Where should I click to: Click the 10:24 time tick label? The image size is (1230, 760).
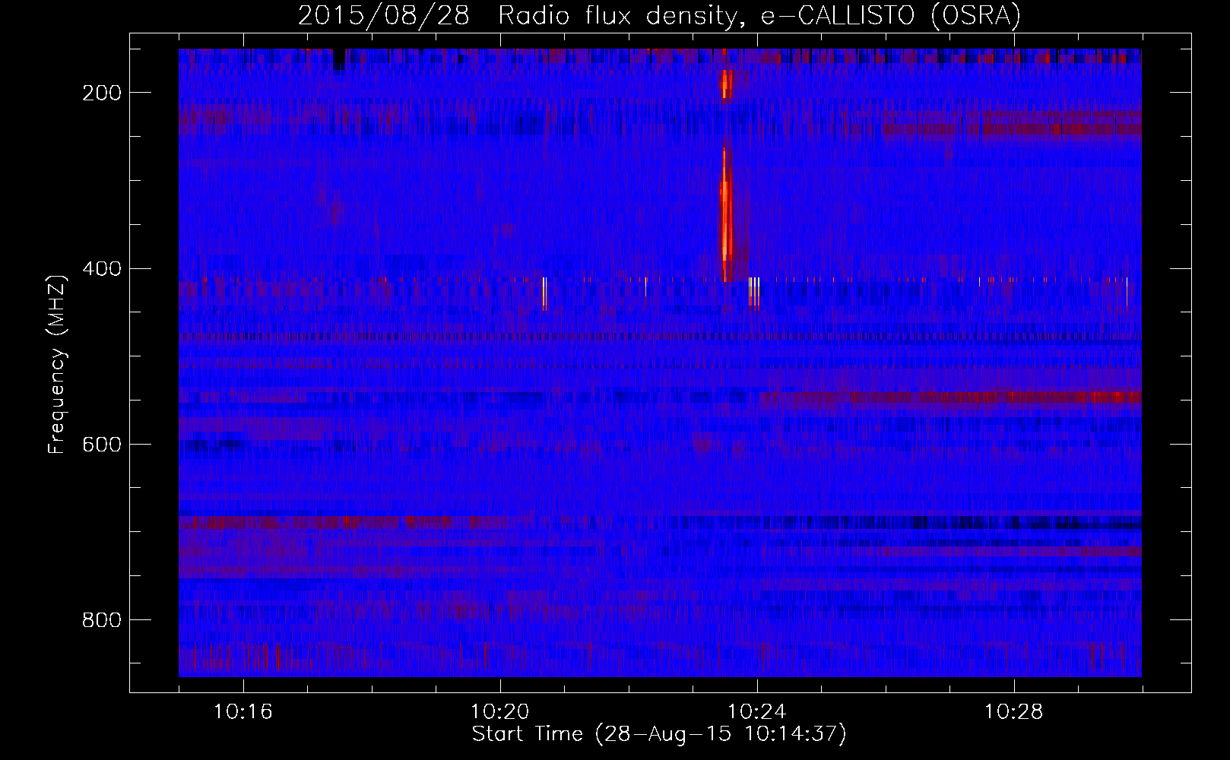point(756,712)
